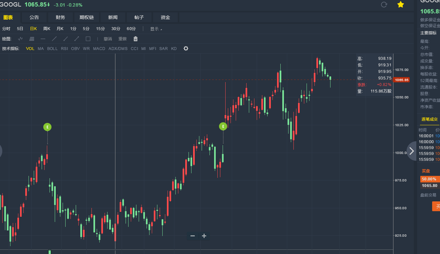Click the trash icon to delete drawings
Viewport: 440px width, 254px height.
[135, 39]
